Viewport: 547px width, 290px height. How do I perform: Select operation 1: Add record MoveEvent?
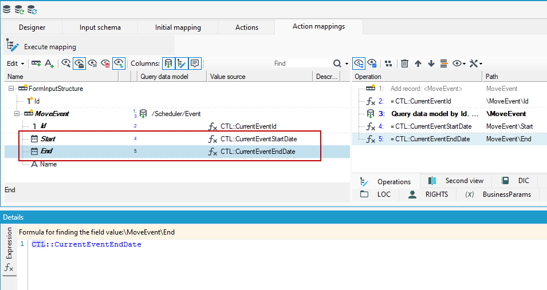[450, 89]
